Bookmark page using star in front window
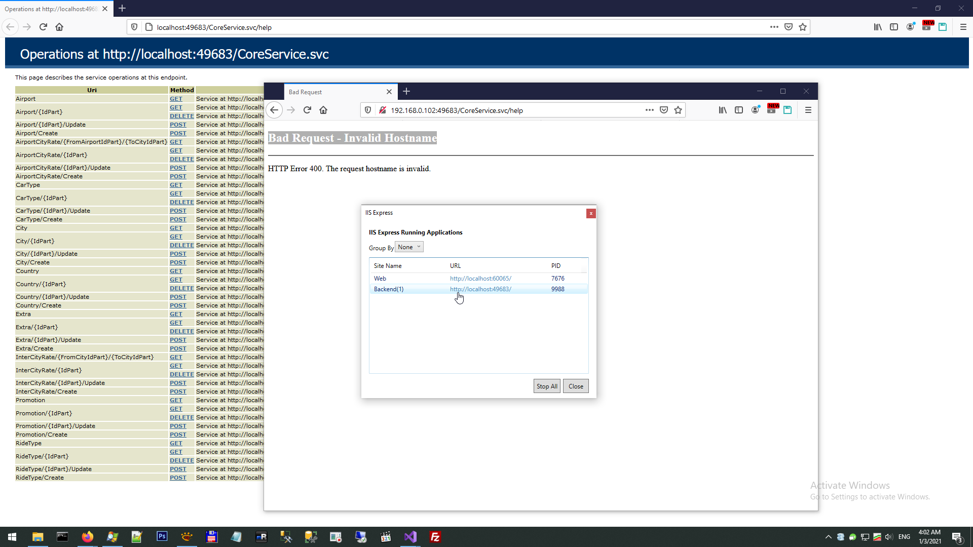Viewport: 973px width, 547px height. (678, 110)
